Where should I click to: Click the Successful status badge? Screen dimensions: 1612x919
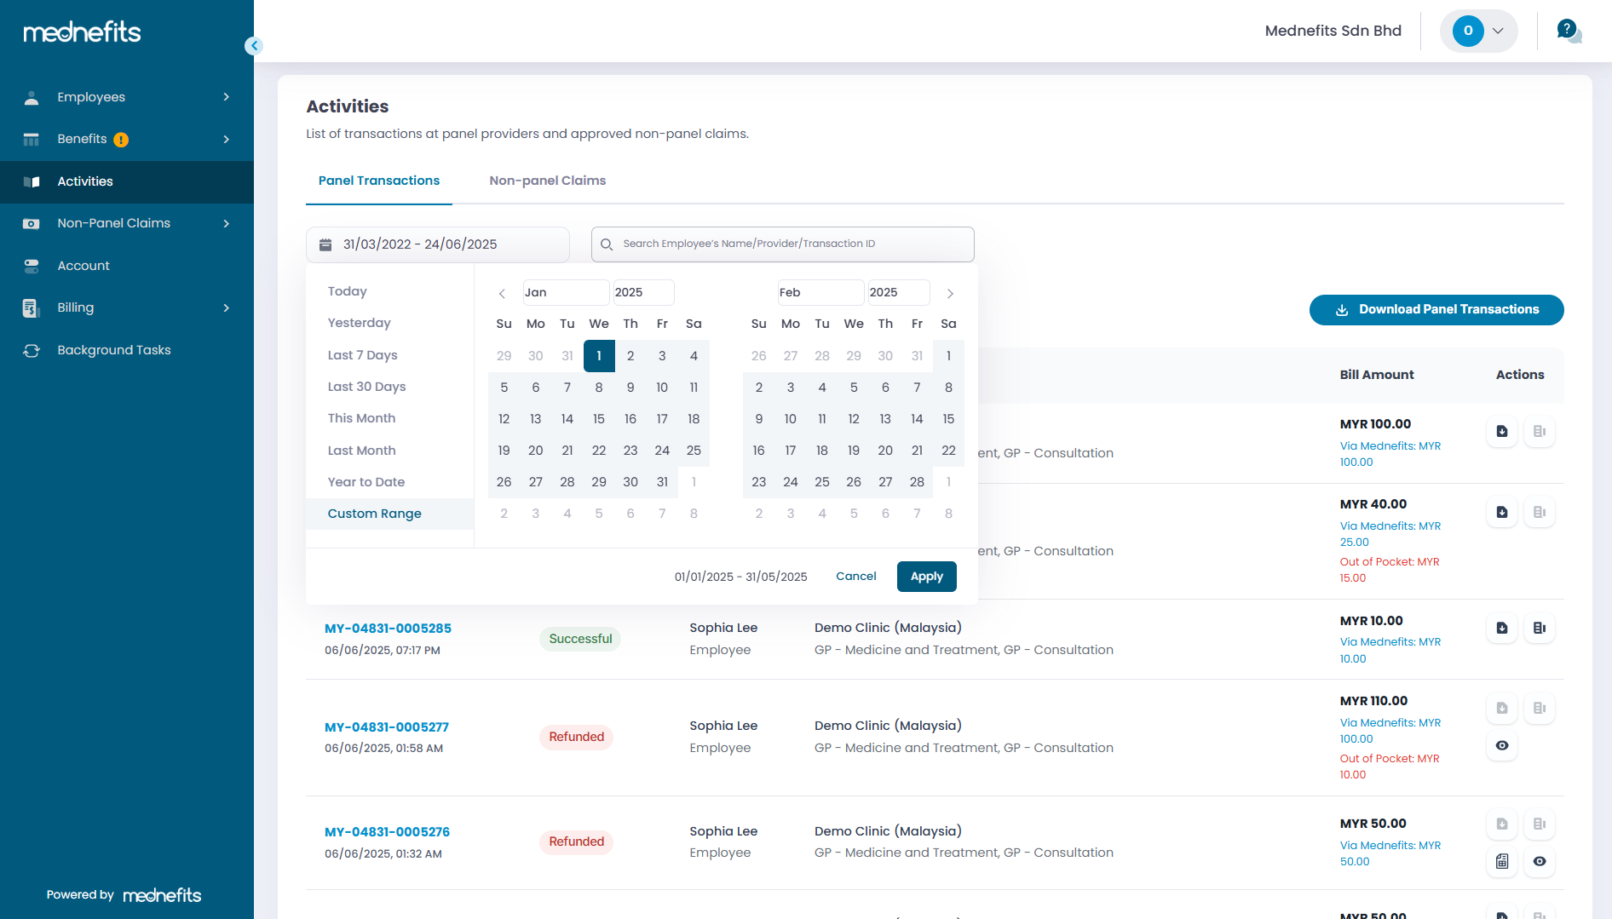580,639
